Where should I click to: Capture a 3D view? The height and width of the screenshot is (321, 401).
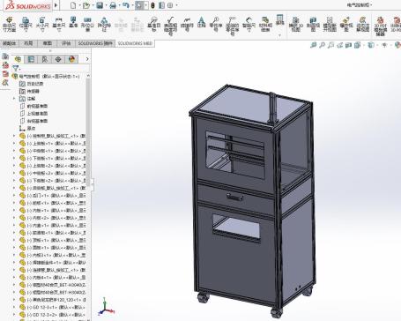(296, 25)
